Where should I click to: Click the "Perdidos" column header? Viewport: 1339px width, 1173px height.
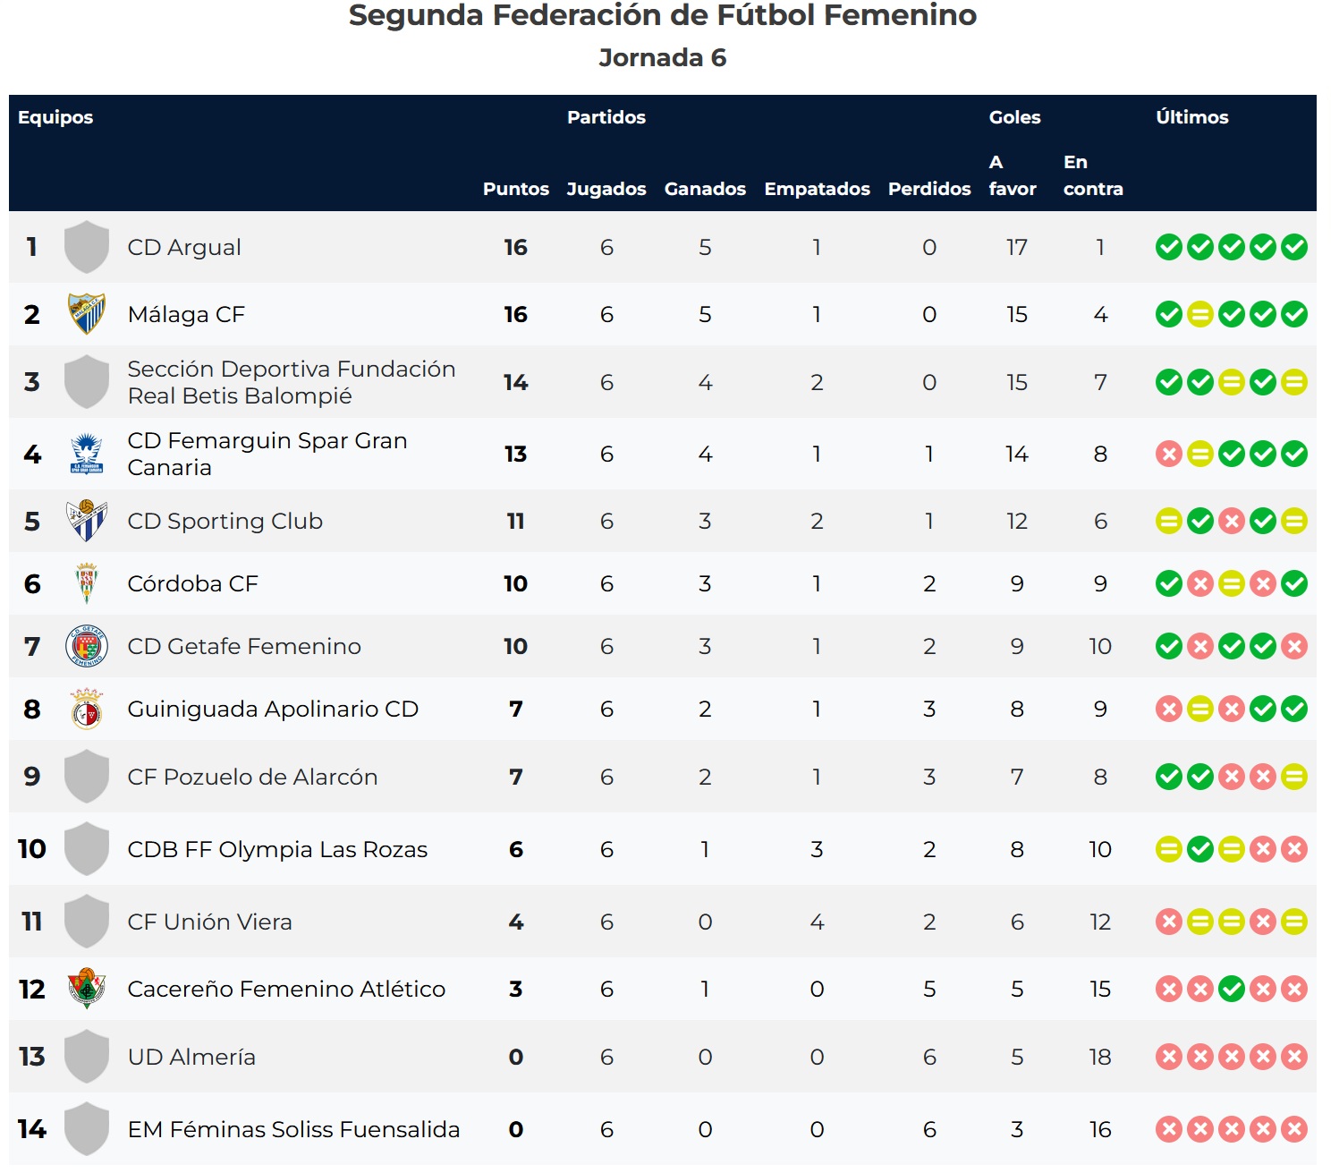click(929, 189)
